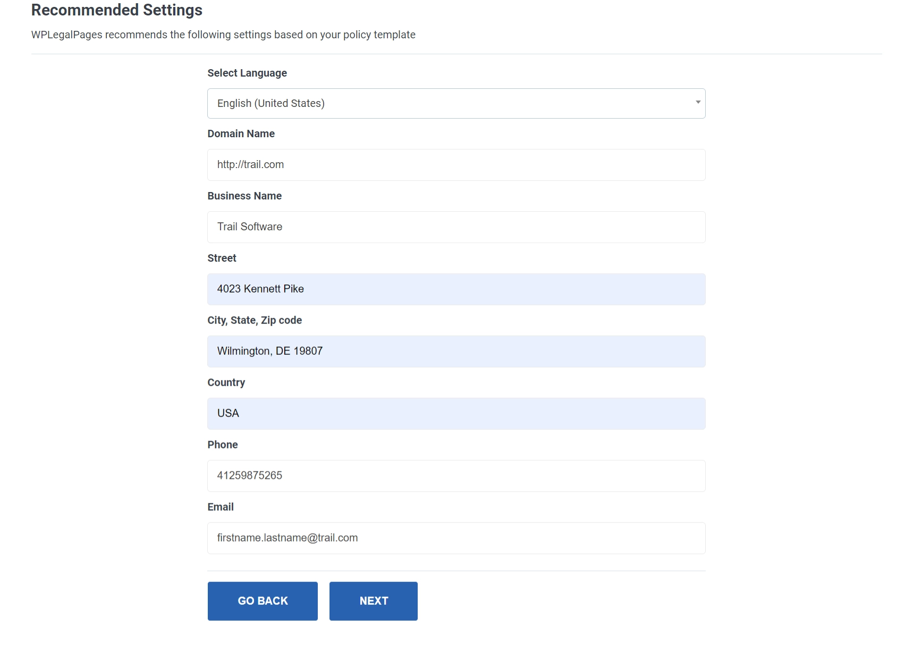Focus the Email input field
The image size is (913, 650).
[456, 538]
